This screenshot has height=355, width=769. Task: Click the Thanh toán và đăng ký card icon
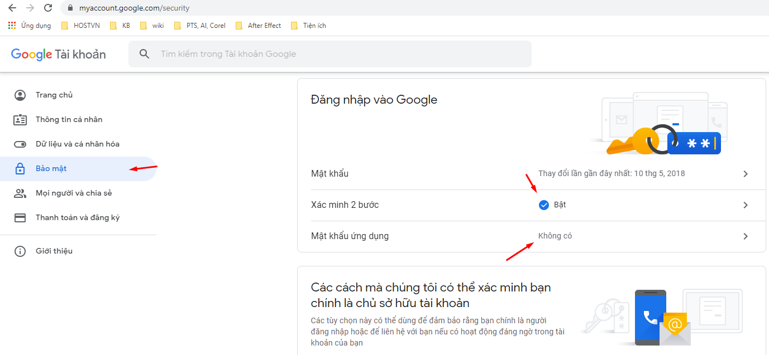[x=20, y=218]
